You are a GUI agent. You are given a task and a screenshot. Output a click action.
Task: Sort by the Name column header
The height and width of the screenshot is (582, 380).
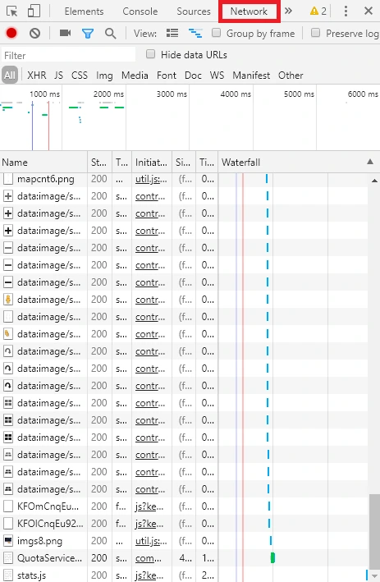43,163
